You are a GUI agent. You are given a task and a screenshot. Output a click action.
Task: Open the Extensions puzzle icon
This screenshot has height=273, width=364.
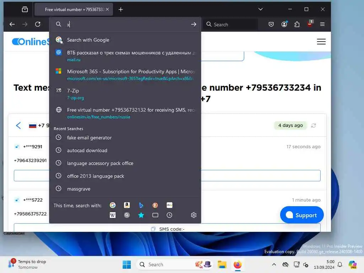tap(297, 24)
